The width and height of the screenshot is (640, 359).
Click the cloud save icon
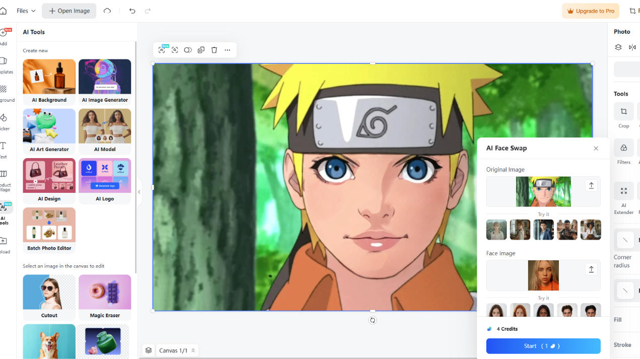pyautogui.click(x=107, y=11)
